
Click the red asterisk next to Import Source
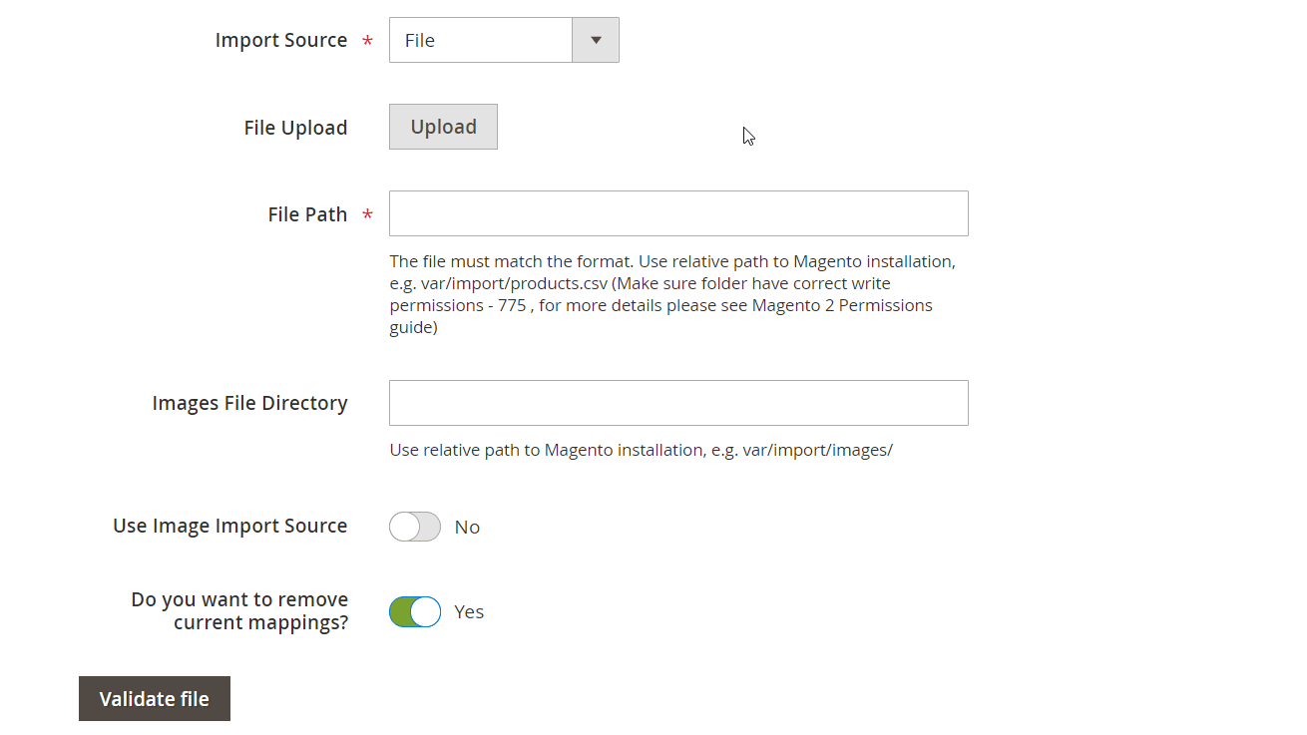coord(368,42)
